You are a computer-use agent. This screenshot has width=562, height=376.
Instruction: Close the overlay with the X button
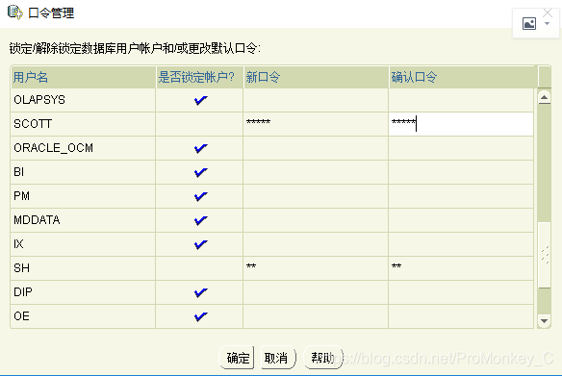click(548, 13)
